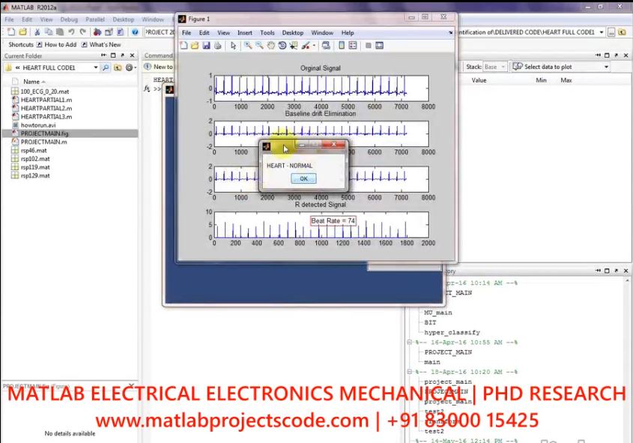Click the Print Figure icon

[x=217, y=45]
